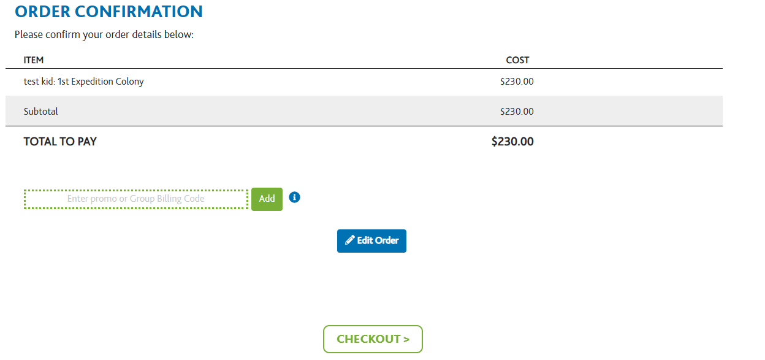The height and width of the screenshot is (360, 765).
Task: Click the TOTAL TO PAY label
Action: coord(60,142)
